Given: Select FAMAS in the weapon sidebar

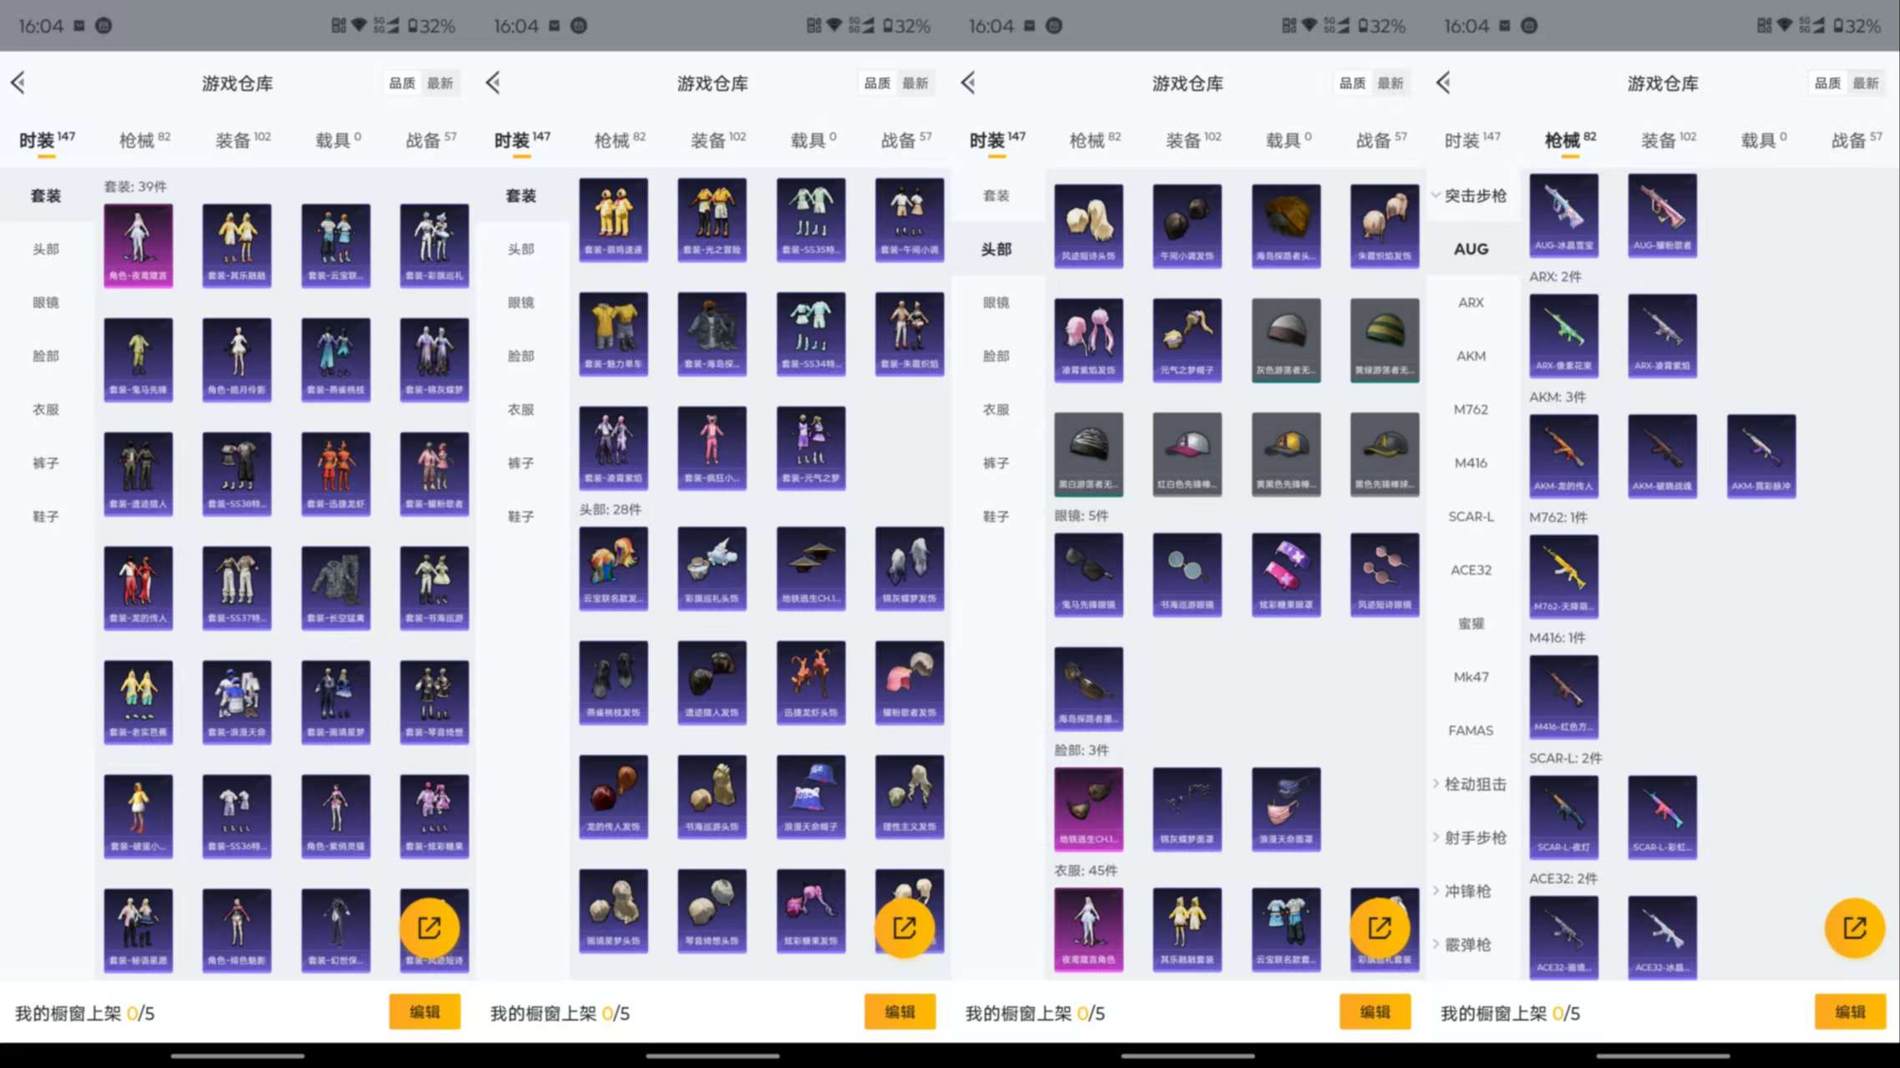Looking at the screenshot, I should pyautogui.click(x=1471, y=730).
